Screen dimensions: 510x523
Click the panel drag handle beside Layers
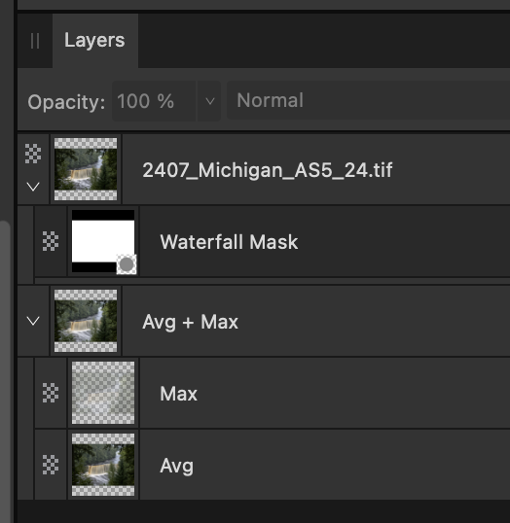pos(35,41)
